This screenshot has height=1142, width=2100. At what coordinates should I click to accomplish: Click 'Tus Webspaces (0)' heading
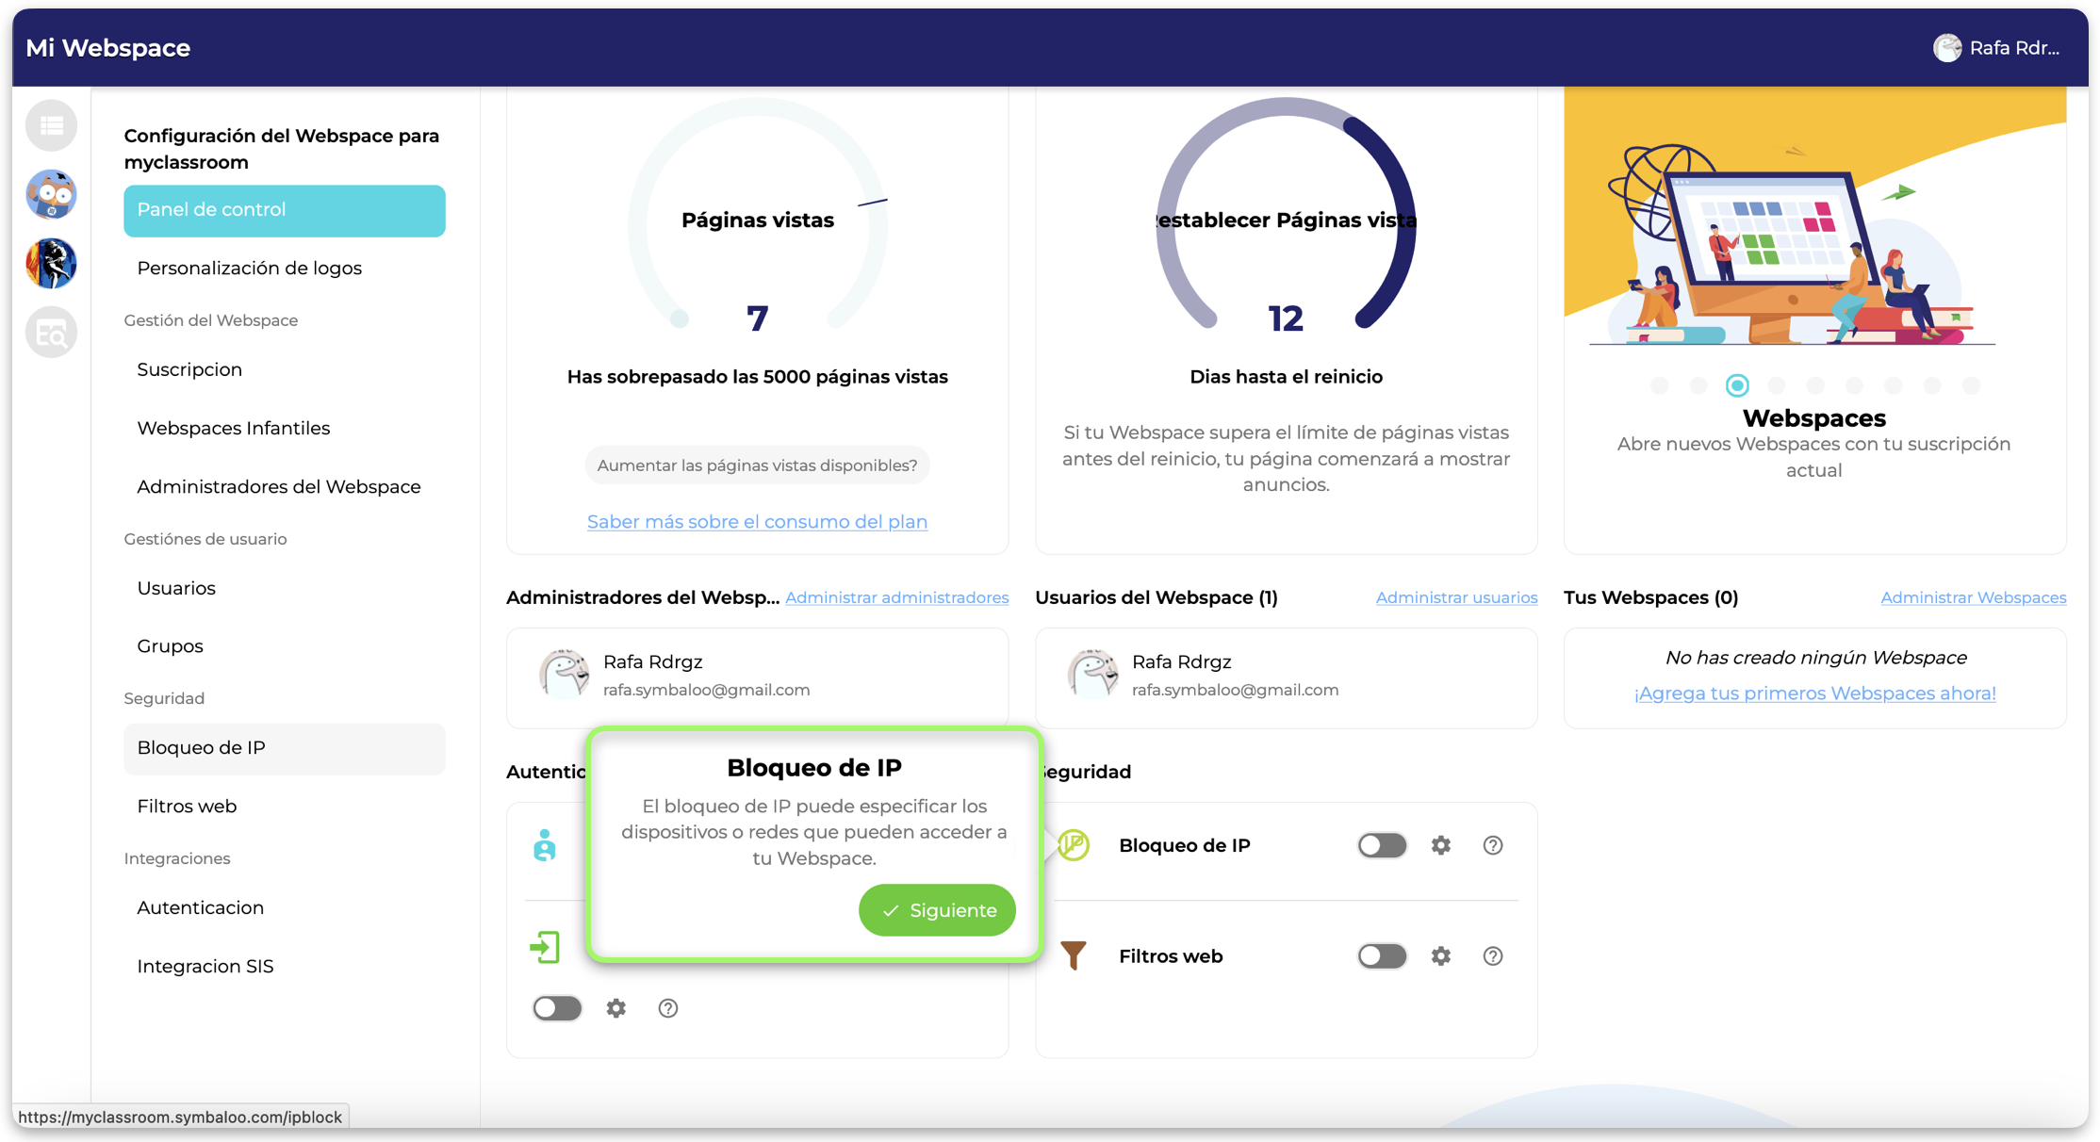coord(1650,597)
